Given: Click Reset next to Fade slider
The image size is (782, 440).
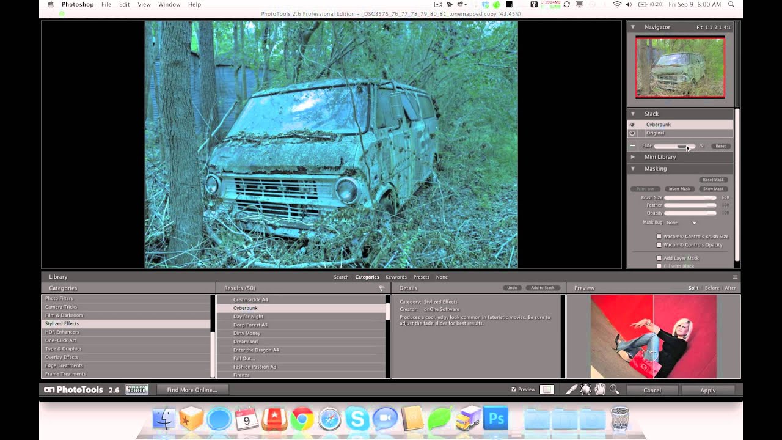Looking at the screenshot, I should pos(721,146).
